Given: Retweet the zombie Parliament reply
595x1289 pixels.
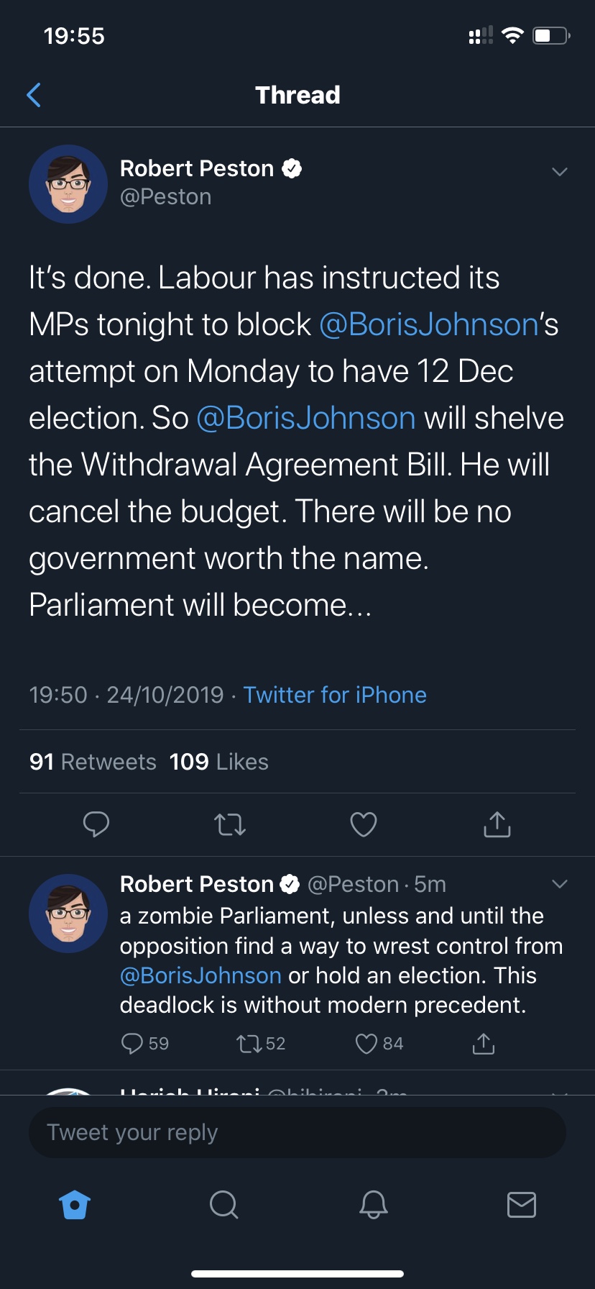Looking at the screenshot, I should tap(249, 1044).
